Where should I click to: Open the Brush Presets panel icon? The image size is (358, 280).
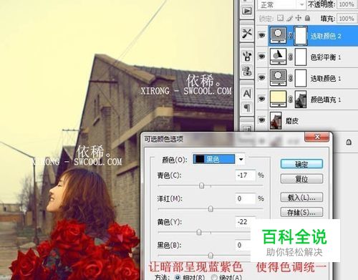point(247,56)
